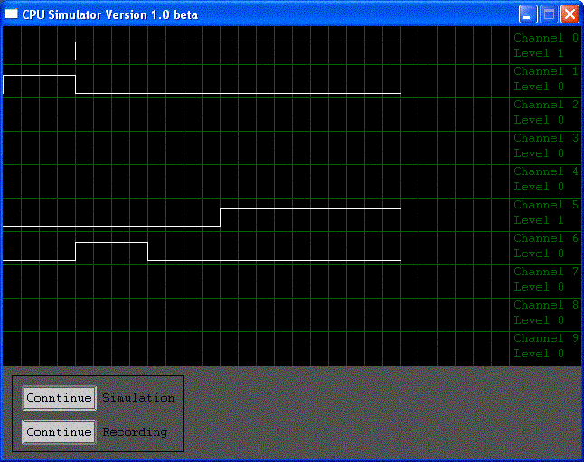Click the CPU Simulator title bar icon
Screen dimensions: 584x462
[x=11, y=14]
